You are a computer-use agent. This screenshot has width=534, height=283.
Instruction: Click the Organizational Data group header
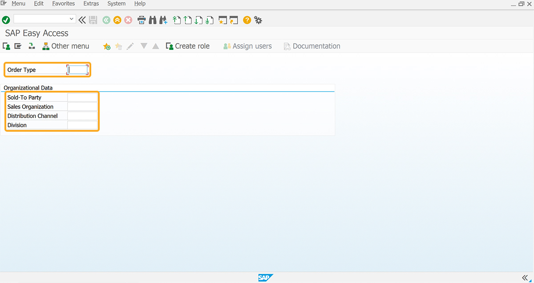pyautogui.click(x=28, y=88)
